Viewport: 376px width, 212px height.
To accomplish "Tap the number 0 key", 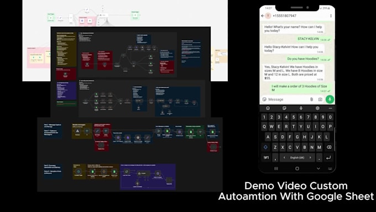I will [x=331, y=117].
